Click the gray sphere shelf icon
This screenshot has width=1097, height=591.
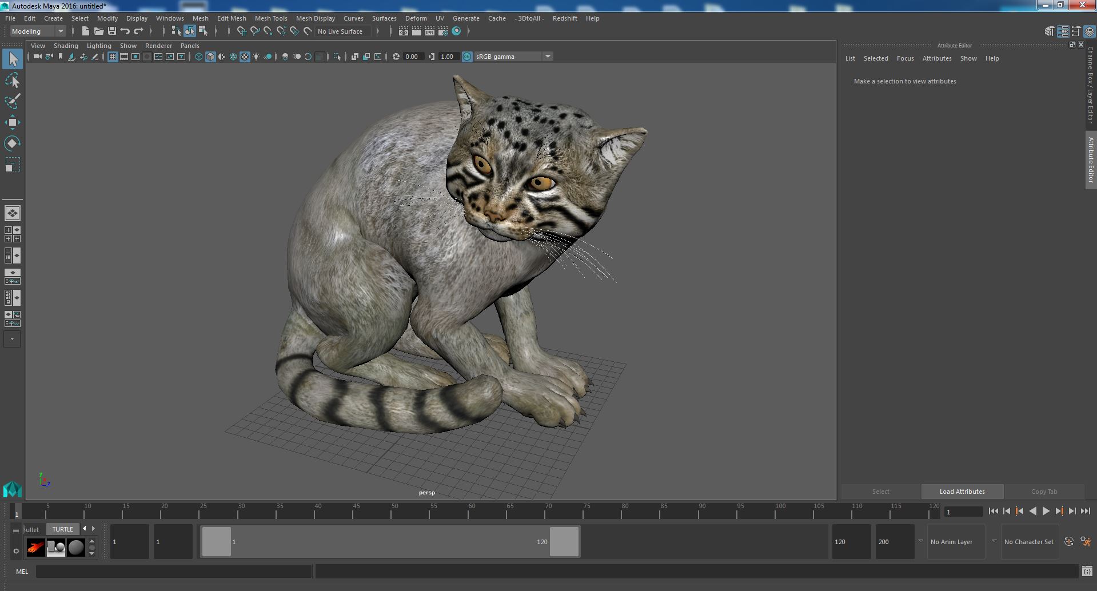point(76,548)
